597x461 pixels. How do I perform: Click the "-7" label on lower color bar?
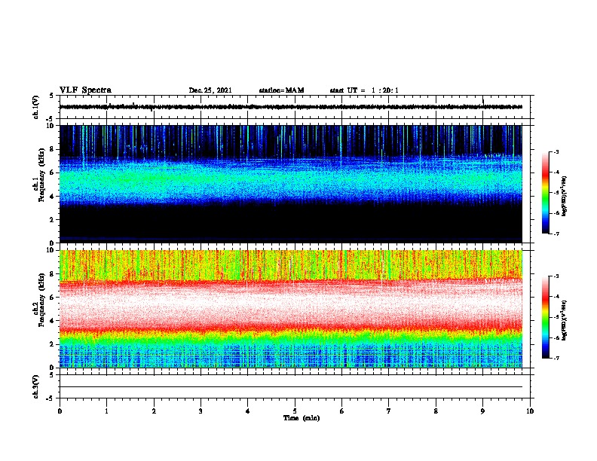(556, 359)
